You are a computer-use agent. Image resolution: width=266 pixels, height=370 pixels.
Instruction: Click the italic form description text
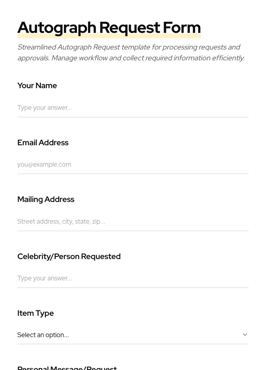coord(131,52)
